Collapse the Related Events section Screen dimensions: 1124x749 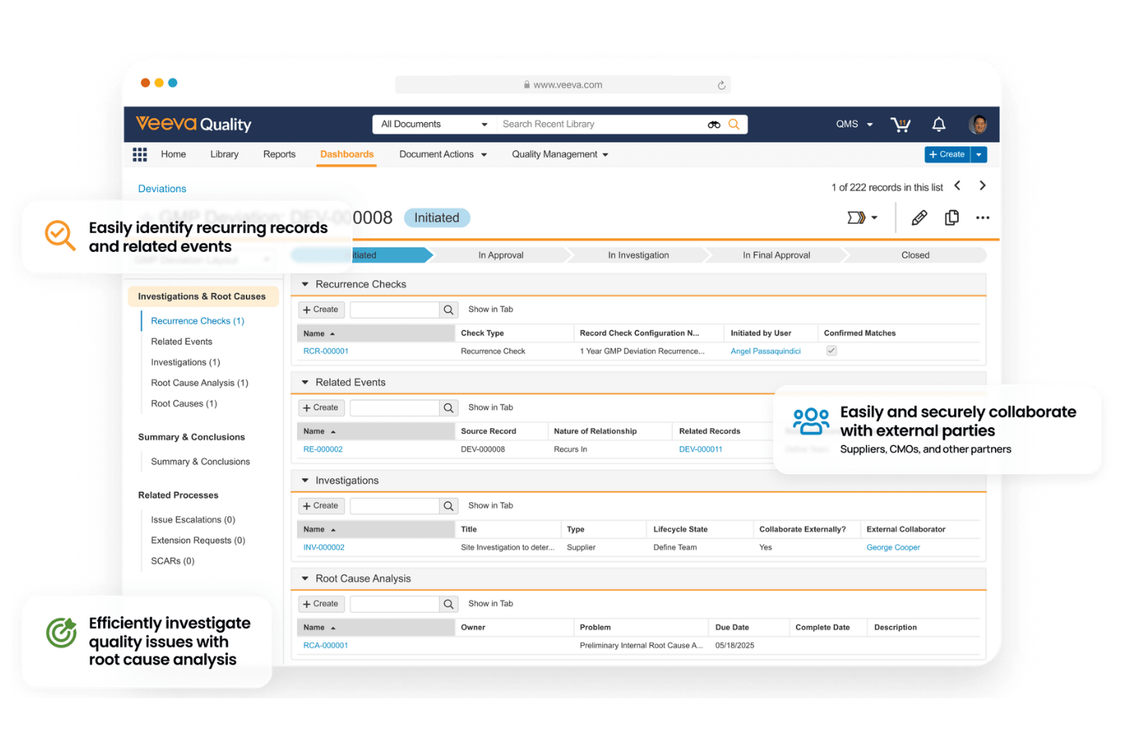(305, 382)
